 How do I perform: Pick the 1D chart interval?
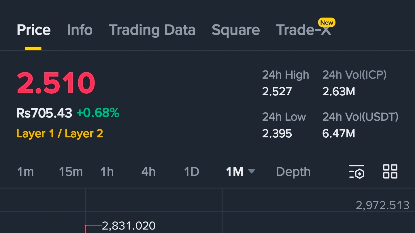[x=191, y=172]
